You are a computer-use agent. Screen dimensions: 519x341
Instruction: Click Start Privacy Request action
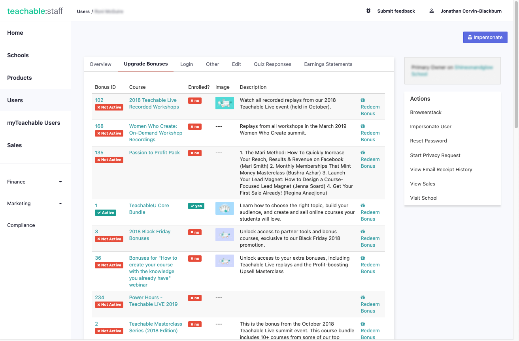coord(435,156)
